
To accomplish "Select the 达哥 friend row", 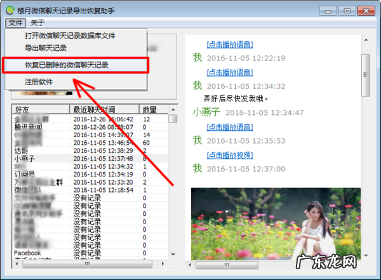I will point(90,150).
